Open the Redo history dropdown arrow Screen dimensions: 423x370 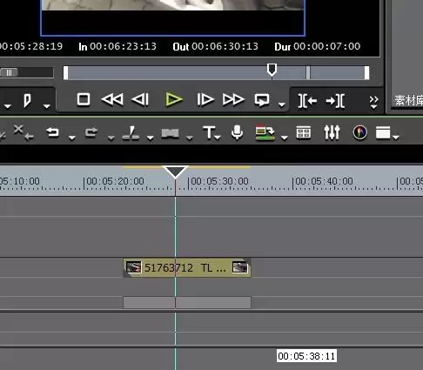pos(111,138)
